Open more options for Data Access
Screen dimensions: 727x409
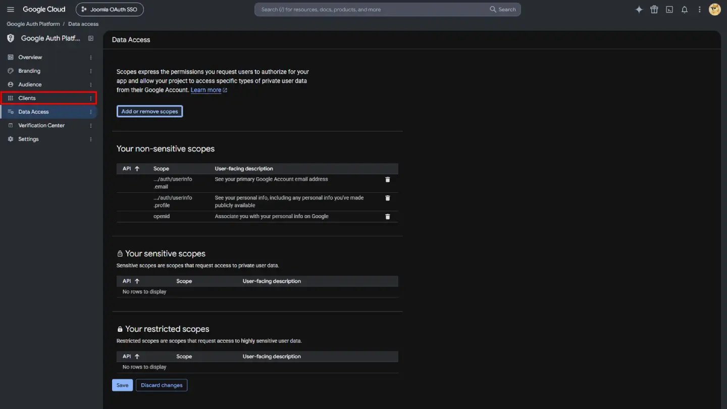click(91, 112)
